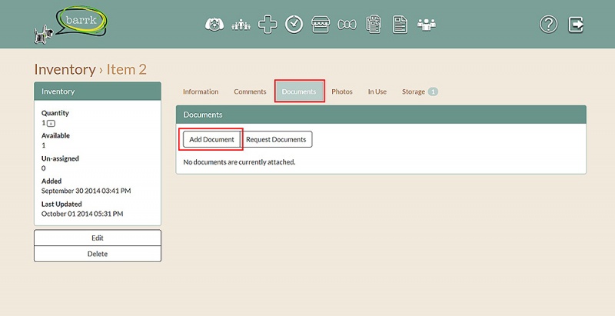Viewport: 615px width, 316px height.
Task: Click the 'Un-assigned' label
Action: coord(60,158)
